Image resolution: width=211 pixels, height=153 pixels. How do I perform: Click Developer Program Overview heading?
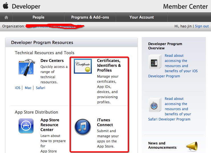(165, 46)
